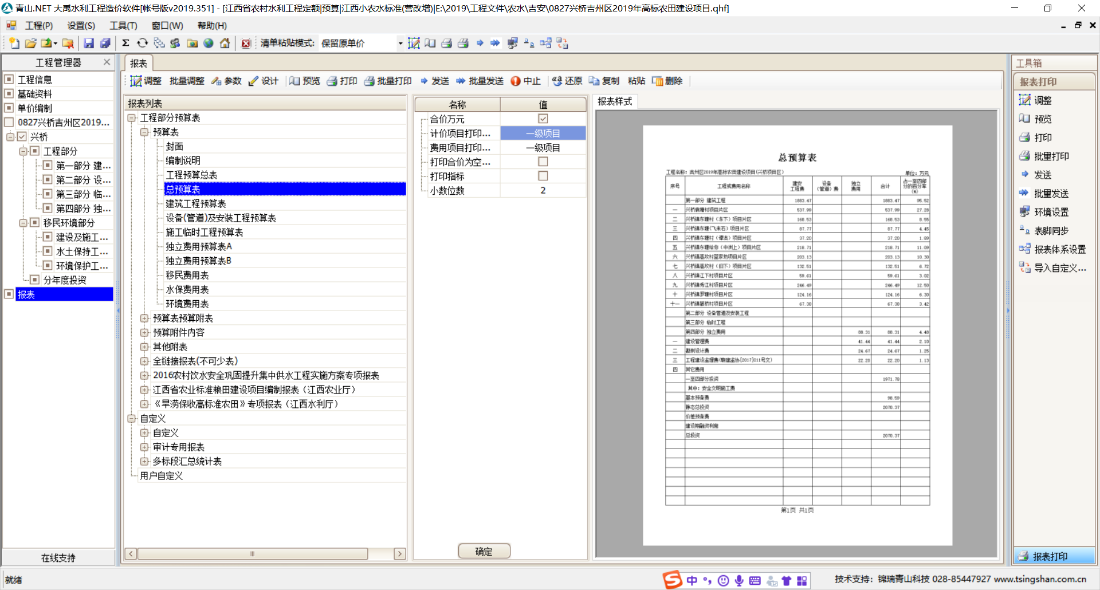The height and width of the screenshot is (590, 1100).
Task: Click the globe icon in main toolbar
Action: [x=209, y=43]
